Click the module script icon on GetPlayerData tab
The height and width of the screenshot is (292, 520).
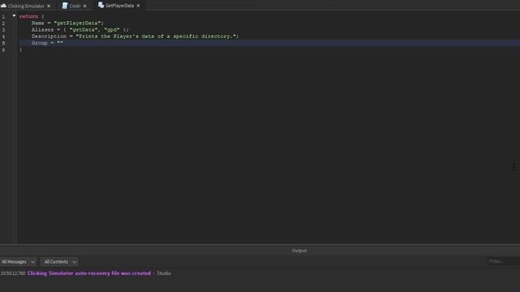[101, 6]
